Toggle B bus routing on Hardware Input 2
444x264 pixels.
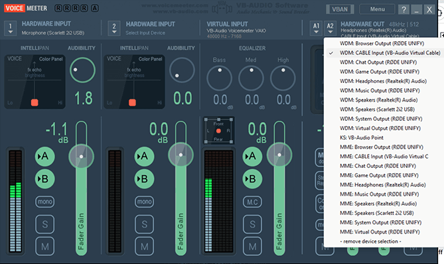click(x=144, y=179)
